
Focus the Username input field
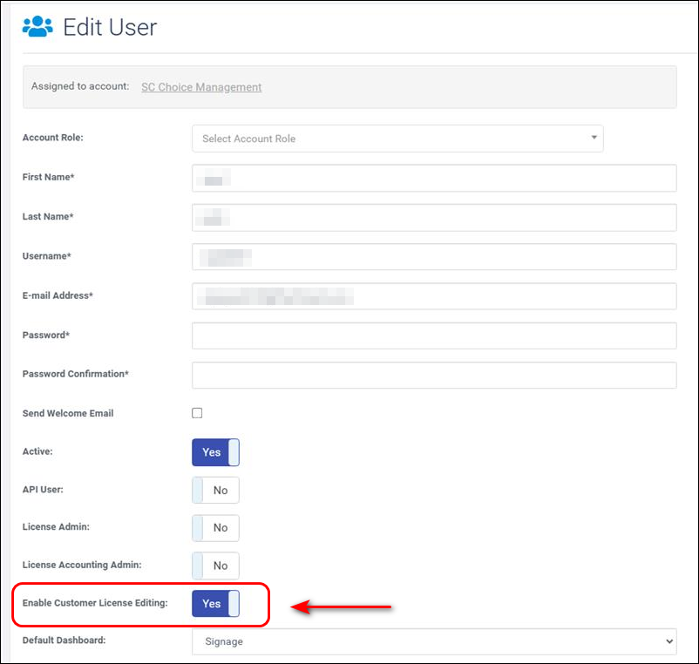(434, 257)
